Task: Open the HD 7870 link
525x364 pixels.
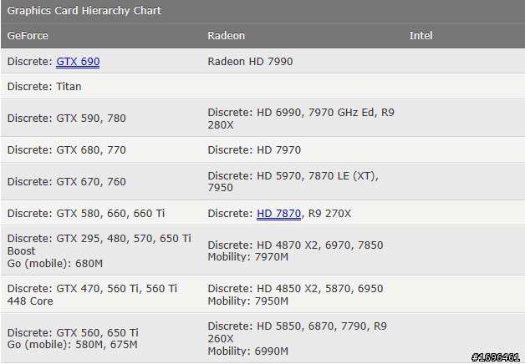Action: pos(278,214)
